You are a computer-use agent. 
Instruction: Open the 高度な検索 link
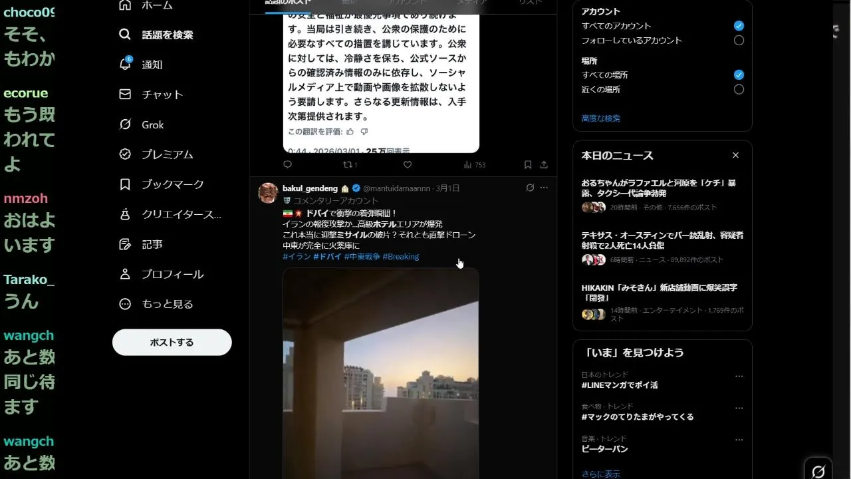601,118
